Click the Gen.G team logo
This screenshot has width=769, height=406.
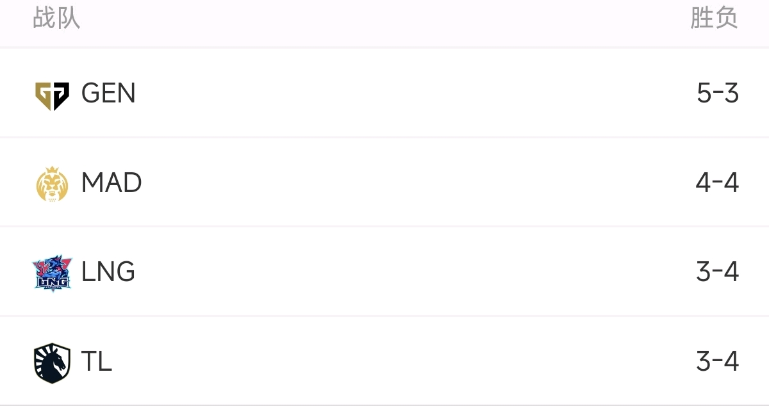(x=52, y=95)
